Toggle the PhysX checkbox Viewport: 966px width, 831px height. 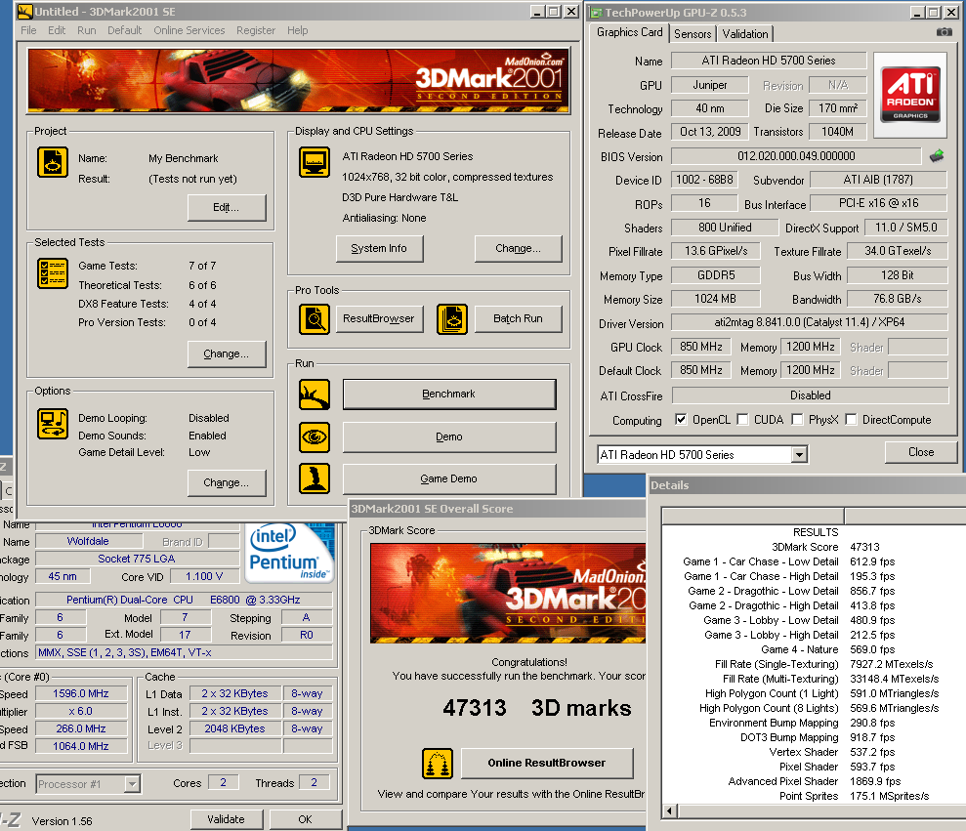797,420
